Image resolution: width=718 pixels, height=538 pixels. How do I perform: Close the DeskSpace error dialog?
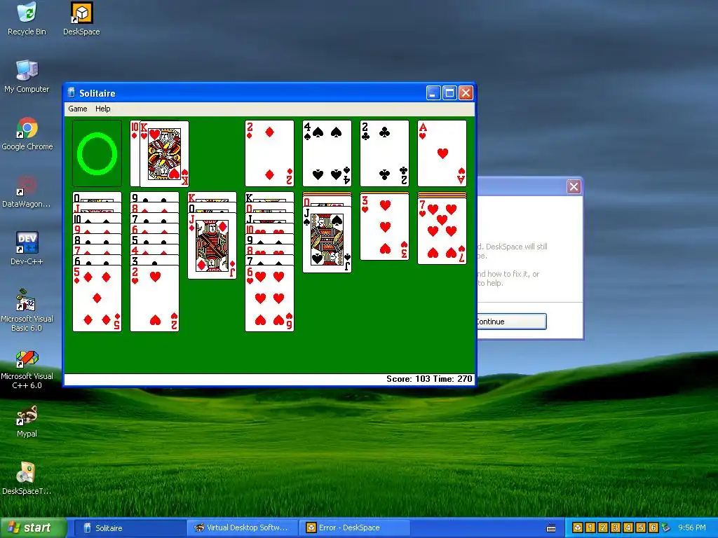click(574, 186)
